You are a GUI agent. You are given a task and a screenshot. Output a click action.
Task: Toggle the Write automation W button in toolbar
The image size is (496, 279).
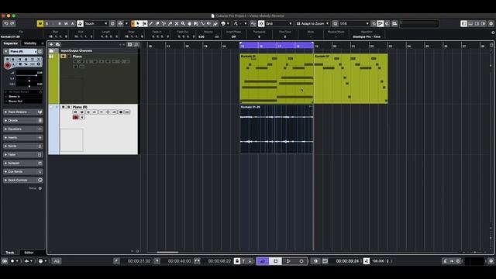click(66, 24)
